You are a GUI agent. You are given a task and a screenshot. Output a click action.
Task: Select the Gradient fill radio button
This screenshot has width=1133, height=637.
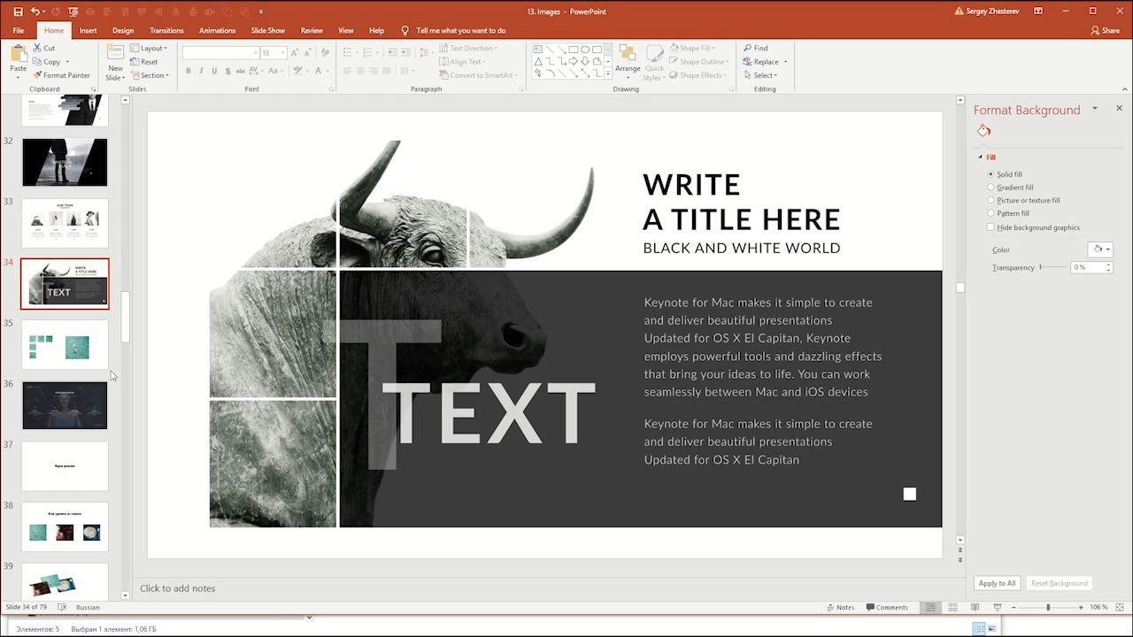point(990,188)
